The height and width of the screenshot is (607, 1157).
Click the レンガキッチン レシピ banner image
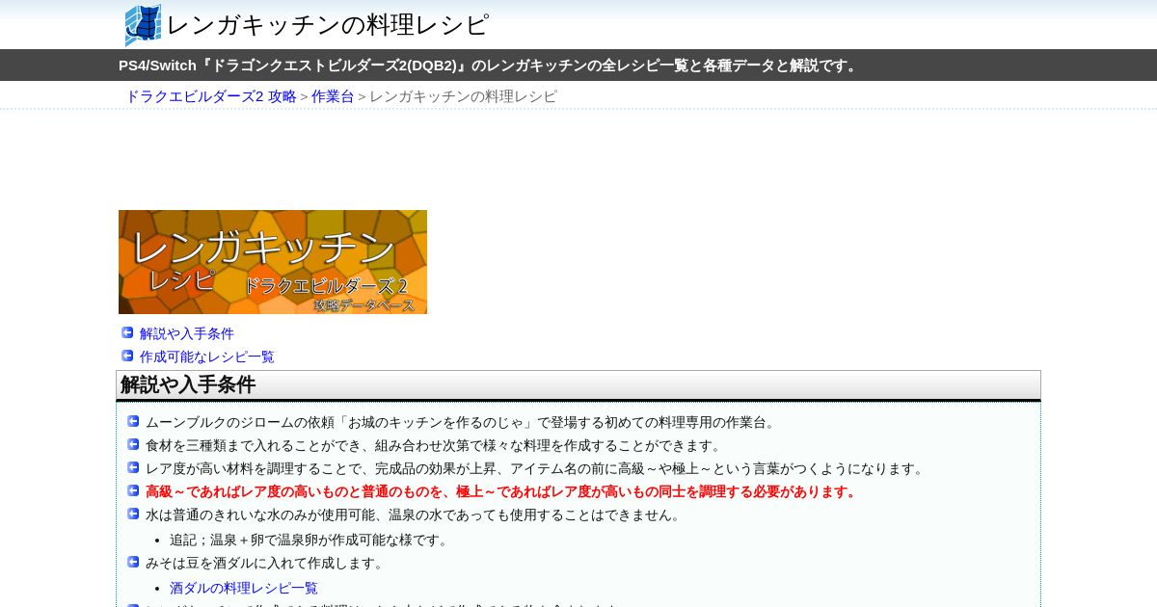(273, 262)
